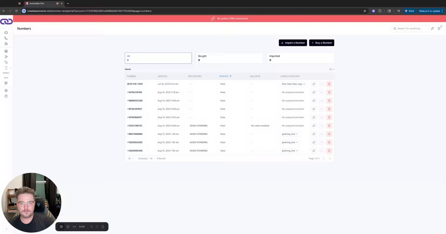The height and width of the screenshot is (234, 446).
Task: Select the All numbers filter tab
Action: tap(158, 58)
